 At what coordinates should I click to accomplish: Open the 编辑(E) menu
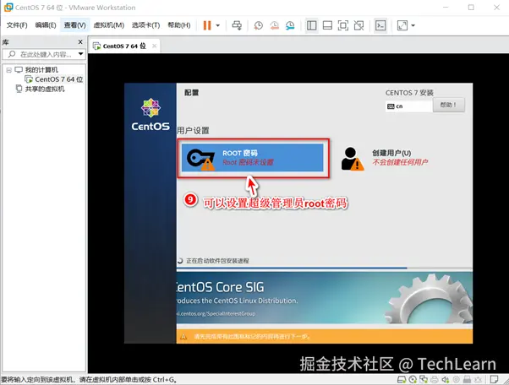click(x=46, y=25)
